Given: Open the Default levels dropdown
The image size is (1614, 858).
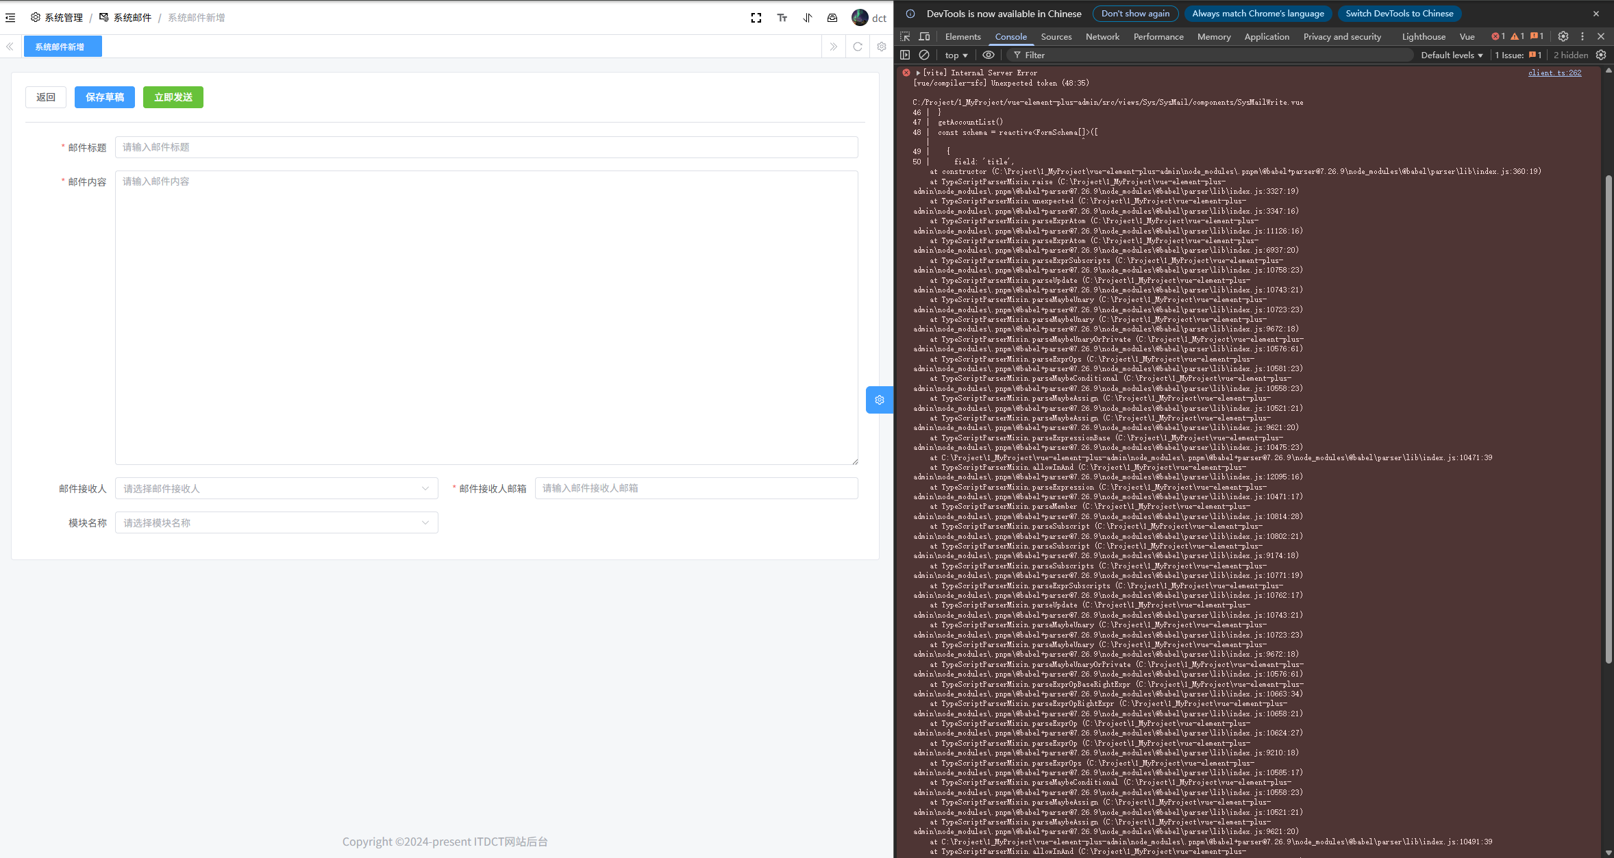Looking at the screenshot, I should 1452,55.
